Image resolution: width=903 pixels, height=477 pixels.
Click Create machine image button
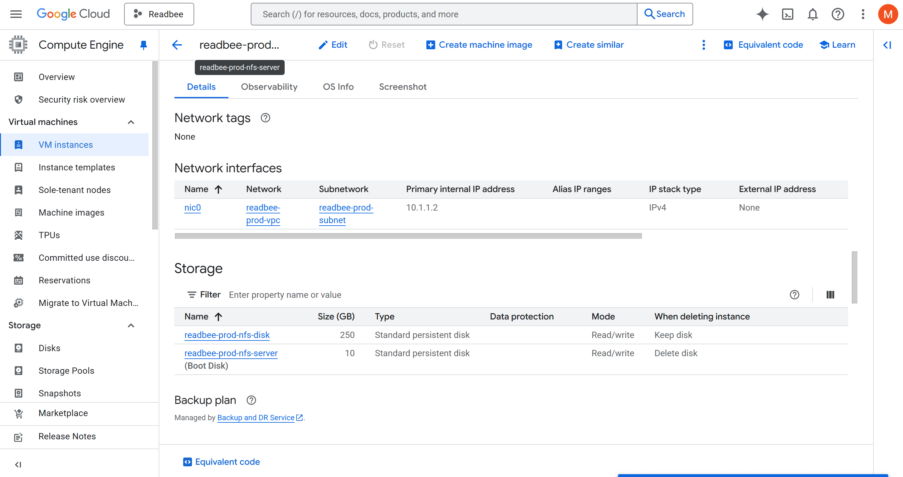tap(479, 45)
